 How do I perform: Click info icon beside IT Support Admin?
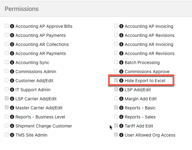[12, 90]
